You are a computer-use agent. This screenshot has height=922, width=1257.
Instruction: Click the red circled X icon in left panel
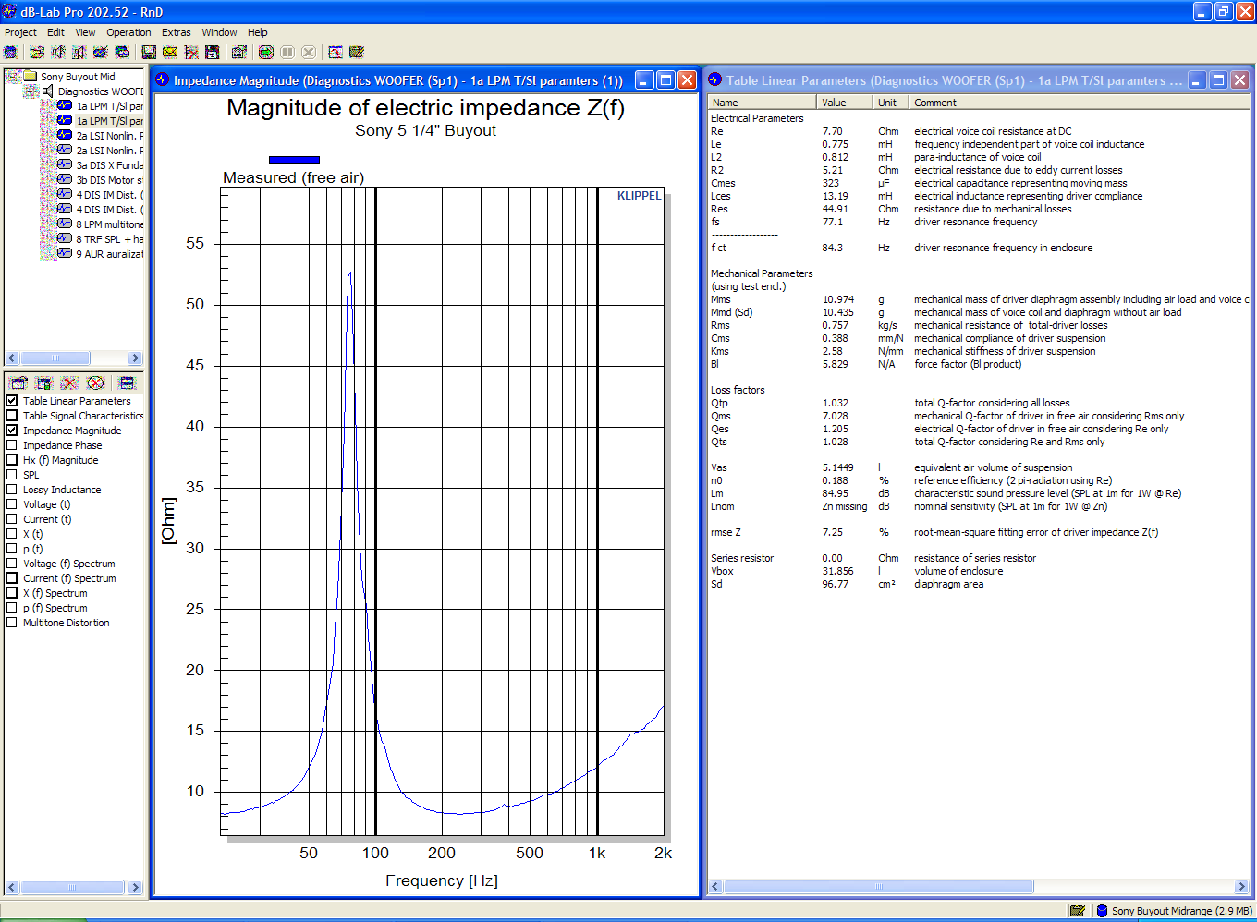[x=95, y=382]
